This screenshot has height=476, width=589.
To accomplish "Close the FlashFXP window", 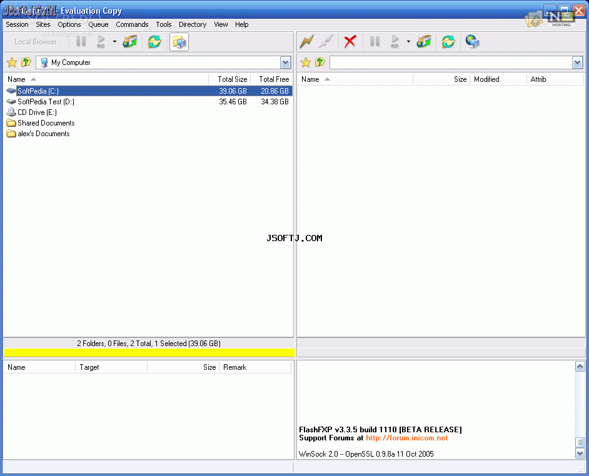I will click(x=578, y=11).
